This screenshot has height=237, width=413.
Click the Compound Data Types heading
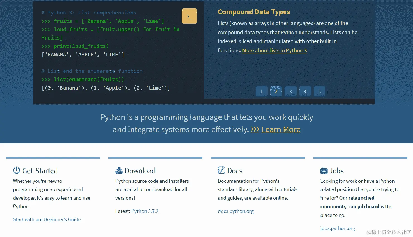(x=254, y=12)
